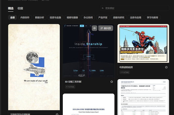Open the 宁德时代 report template thumbnail

click(x=143, y=97)
